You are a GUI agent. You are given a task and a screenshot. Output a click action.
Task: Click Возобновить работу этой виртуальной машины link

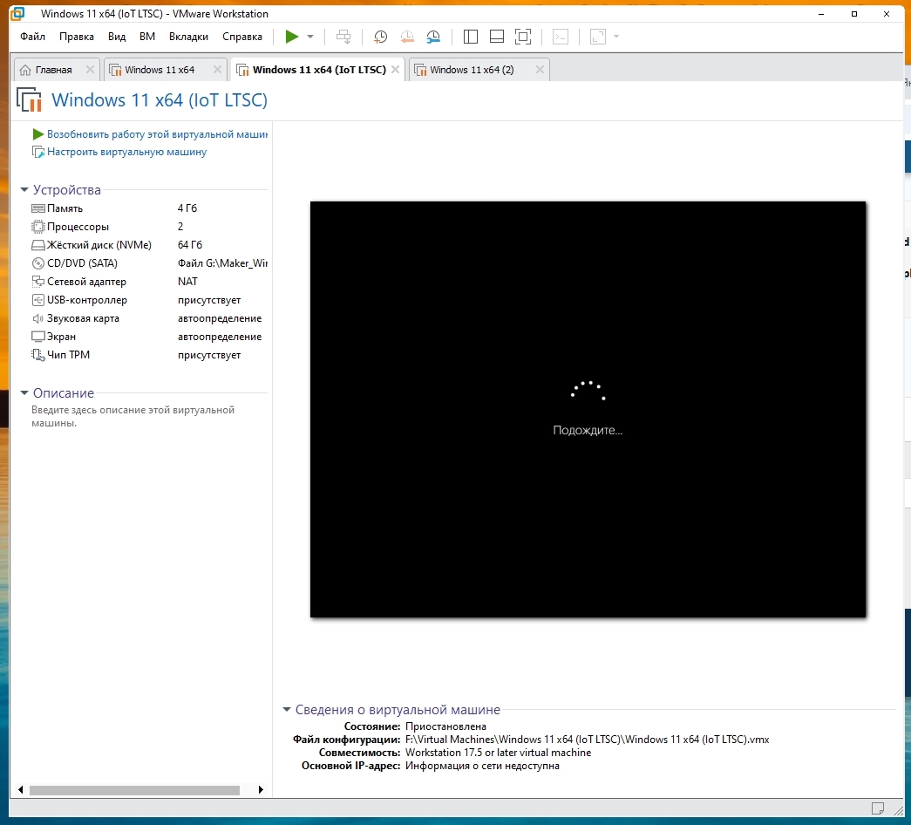click(x=157, y=134)
